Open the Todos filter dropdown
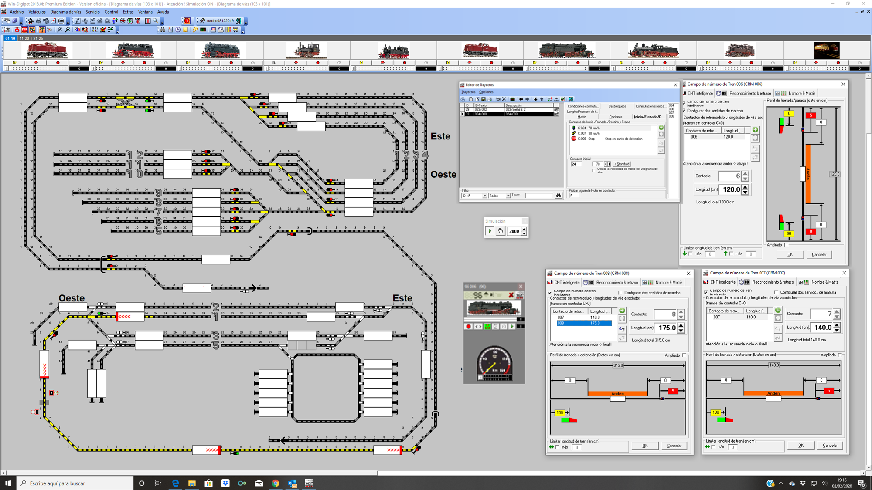The width and height of the screenshot is (872, 490). 508,196
